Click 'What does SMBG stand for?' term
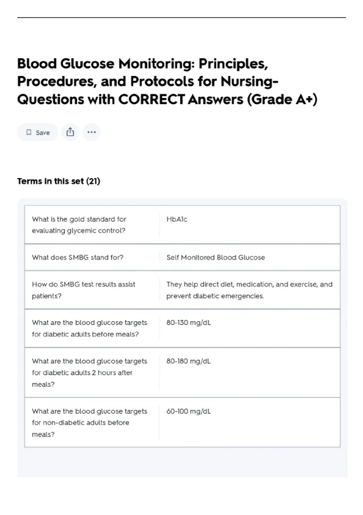Screen dimensions: 363x515 pos(78,257)
